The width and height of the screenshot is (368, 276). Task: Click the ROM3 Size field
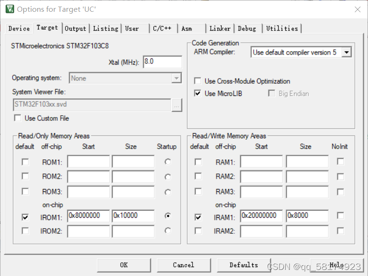tap(133, 192)
